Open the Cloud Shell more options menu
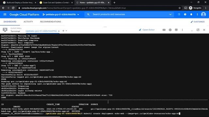 point(182,30)
